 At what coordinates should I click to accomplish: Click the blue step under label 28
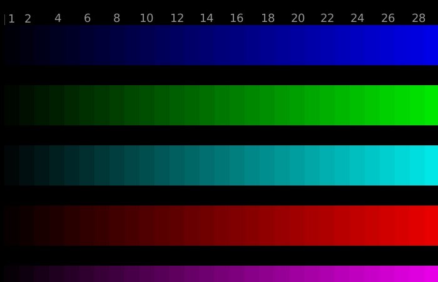[x=417, y=45]
